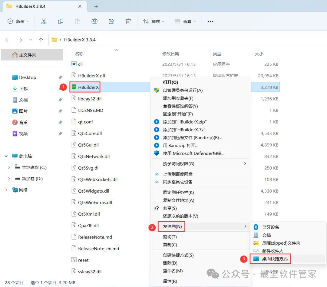This screenshot has height=287, width=327.
Task: Sort by 修改日期 column header
Action: (x=170, y=54)
